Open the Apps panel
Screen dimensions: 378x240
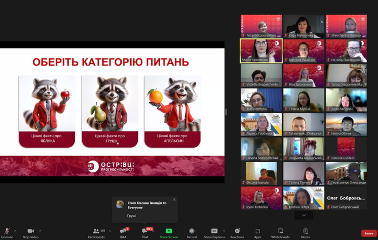click(x=258, y=232)
